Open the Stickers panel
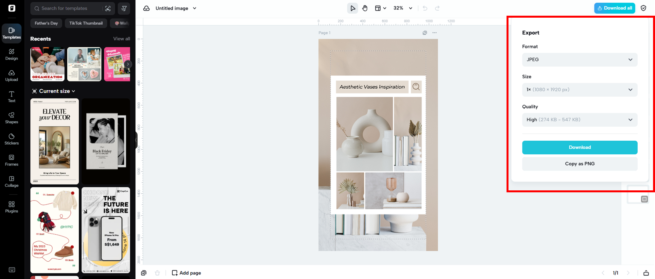 (11, 139)
